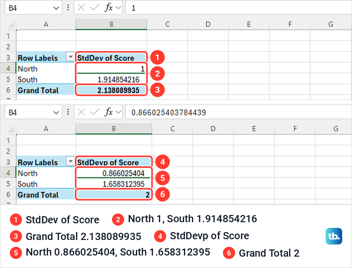Select column B header in top spreadsheet

[111, 24]
